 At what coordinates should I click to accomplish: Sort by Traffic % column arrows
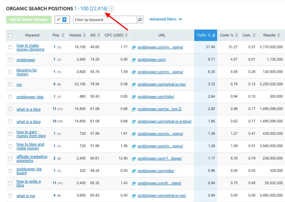[214, 35]
